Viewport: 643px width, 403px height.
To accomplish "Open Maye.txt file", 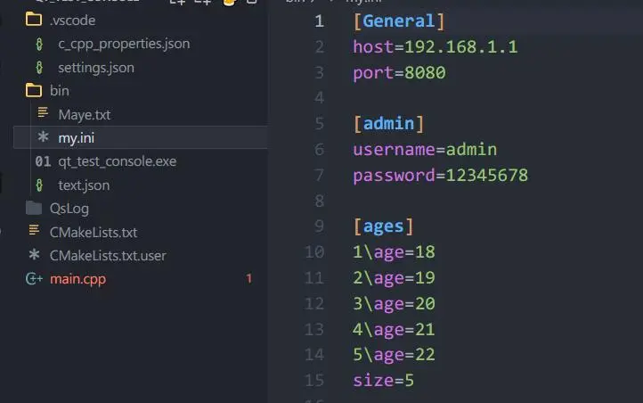I will point(84,114).
